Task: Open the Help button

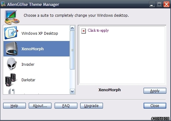Action: (x=14, y=105)
